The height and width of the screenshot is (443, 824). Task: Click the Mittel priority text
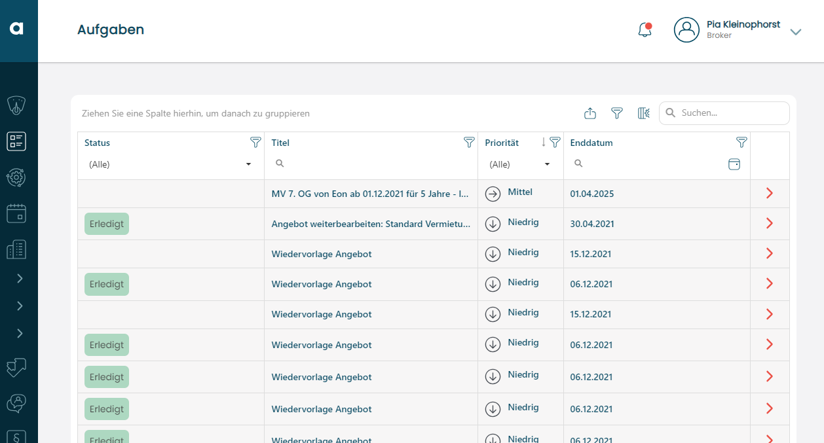[520, 192]
